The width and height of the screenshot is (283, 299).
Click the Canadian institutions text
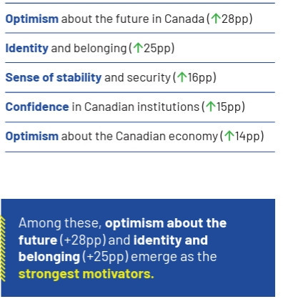[x=141, y=107]
